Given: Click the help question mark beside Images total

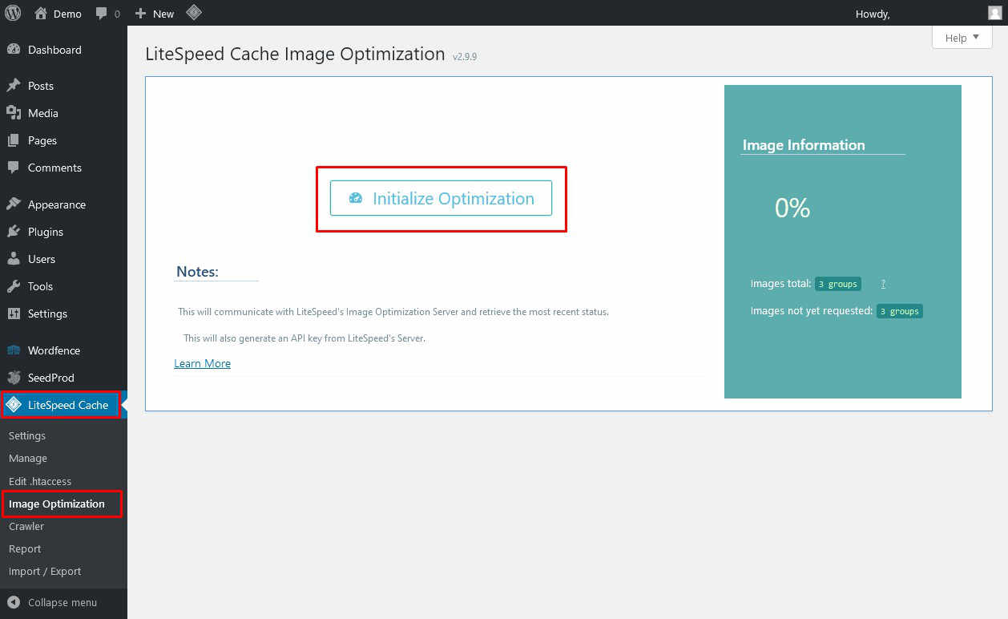Looking at the screenshot, I should click(x=883, y=284).
